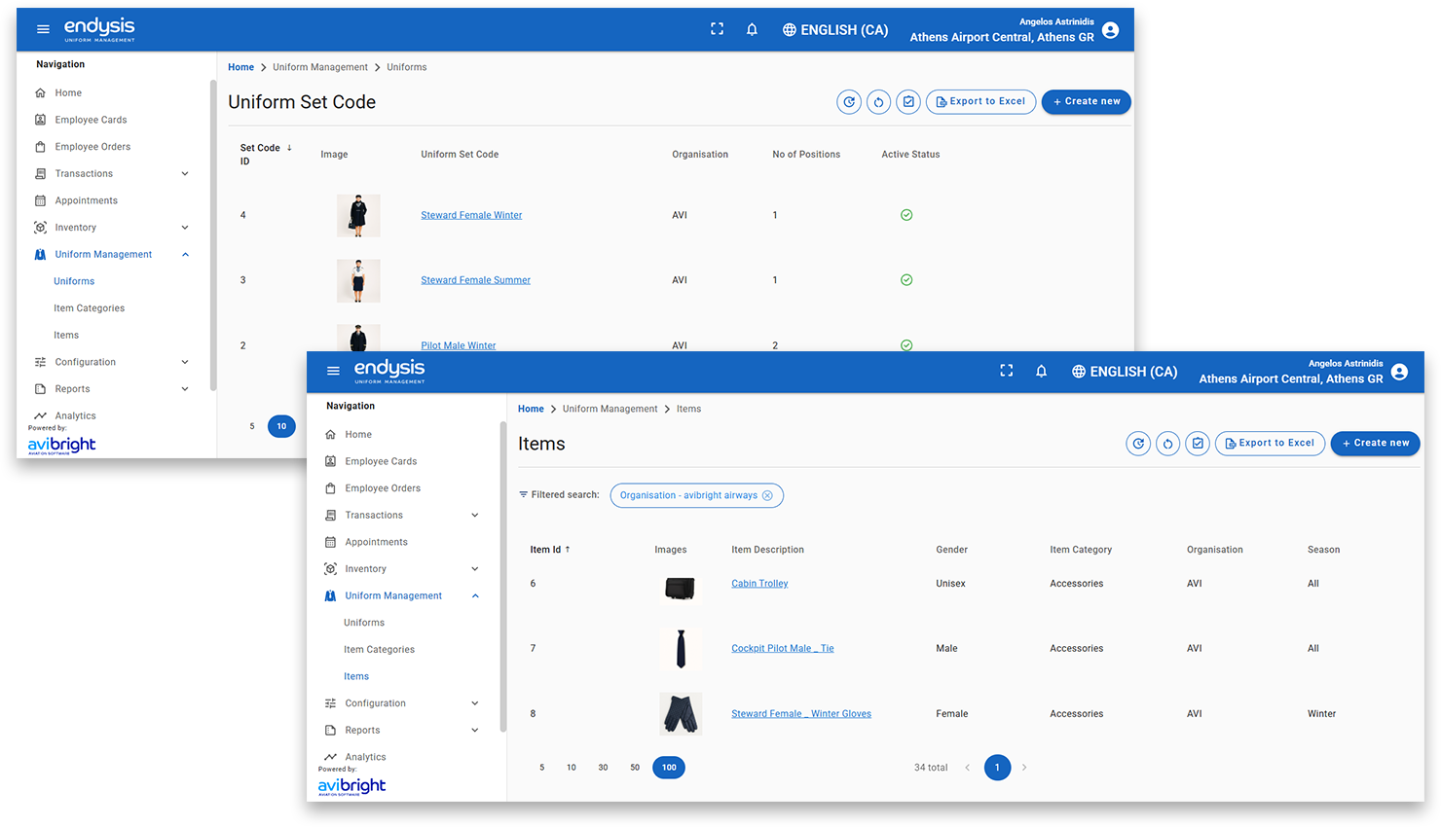This screenshot has height=827, width=1441.
Task: Expand Transactions in the Items page sidebar
Action: pos(474,516)
